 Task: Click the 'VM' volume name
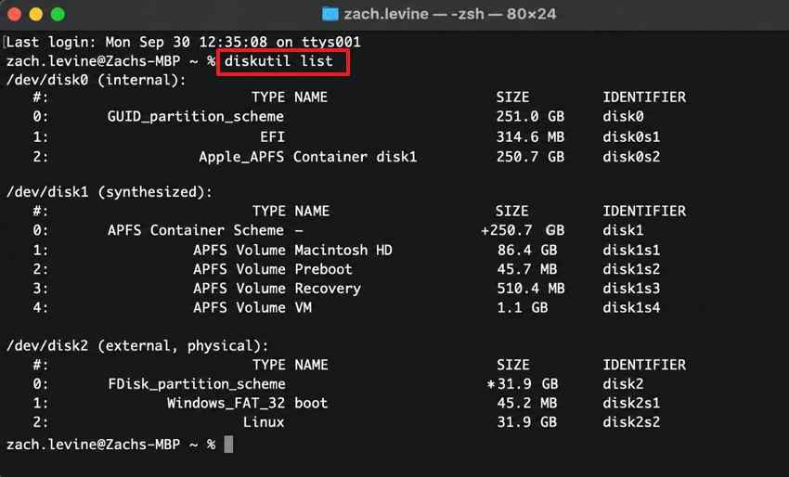click(x=303, y=307)
